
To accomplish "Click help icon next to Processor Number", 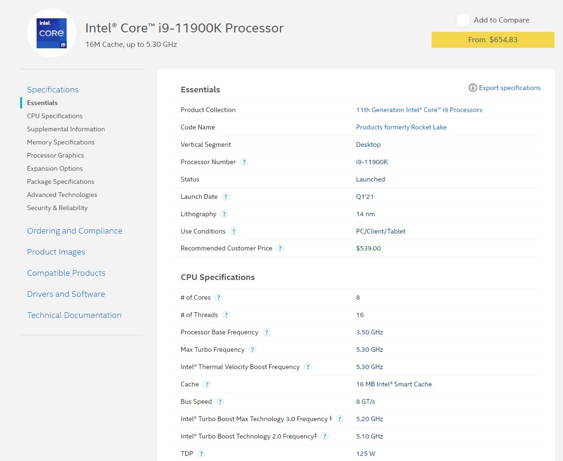I will click(x=244, y=162).
